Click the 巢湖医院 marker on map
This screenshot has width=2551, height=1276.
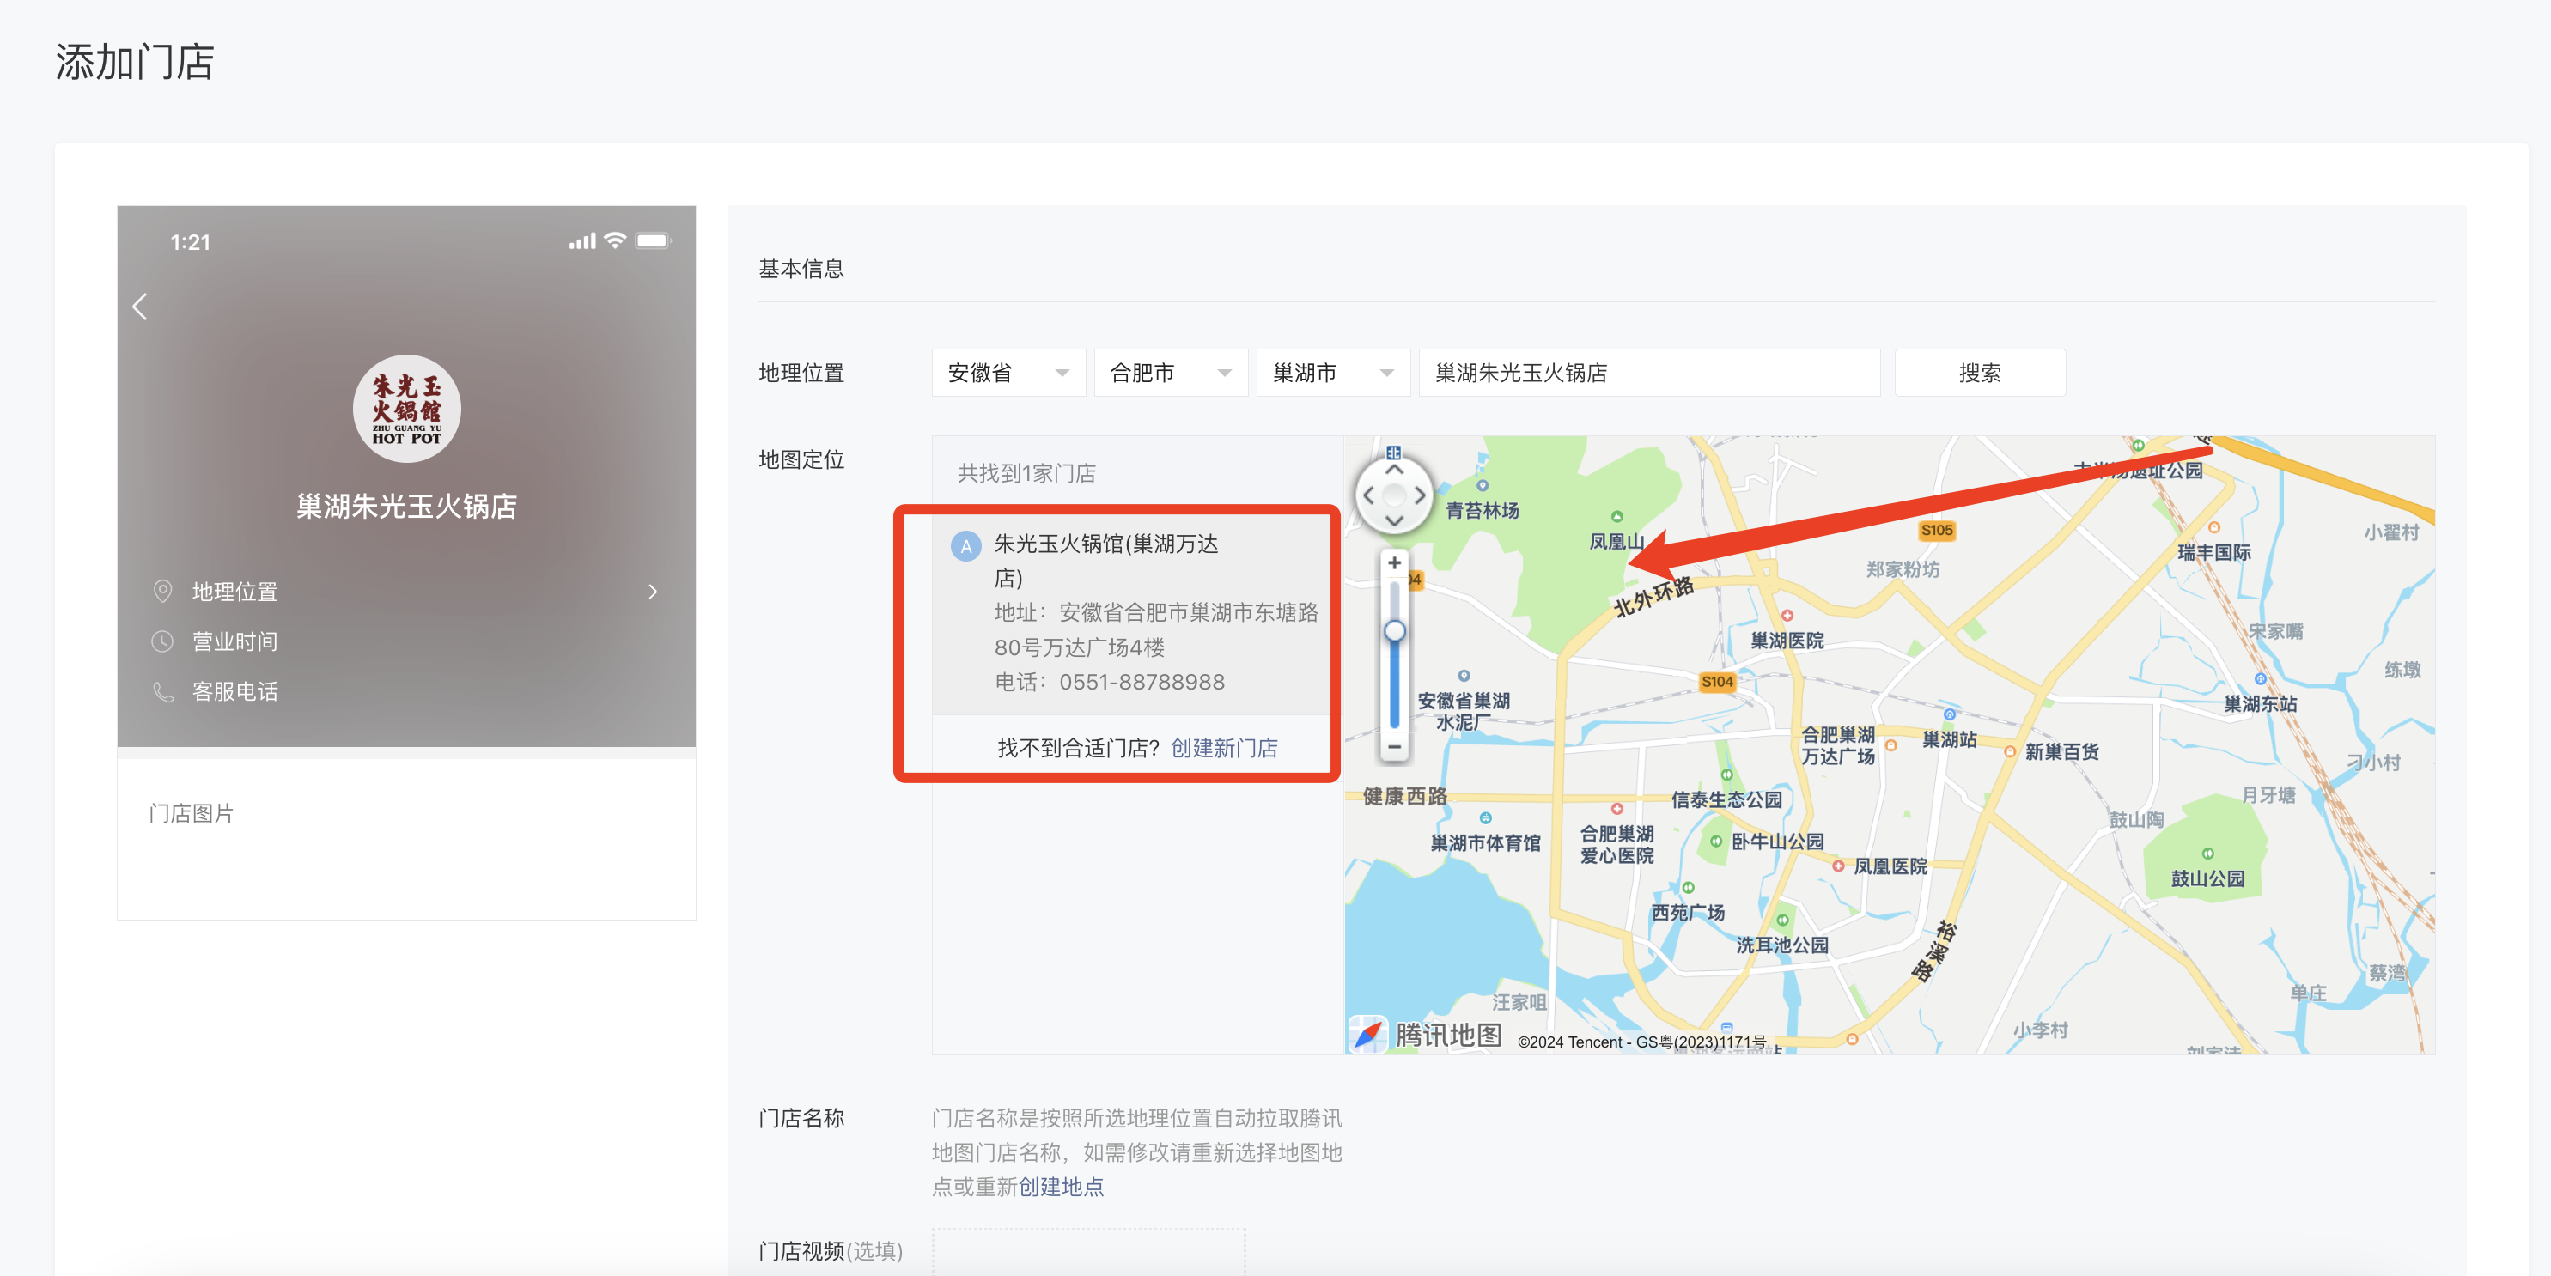pyautogui.click(x=1787, y=616)
